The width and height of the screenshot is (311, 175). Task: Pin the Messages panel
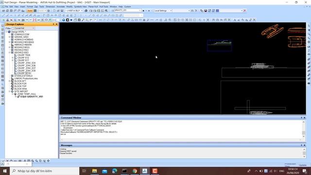tap(301, 145)
